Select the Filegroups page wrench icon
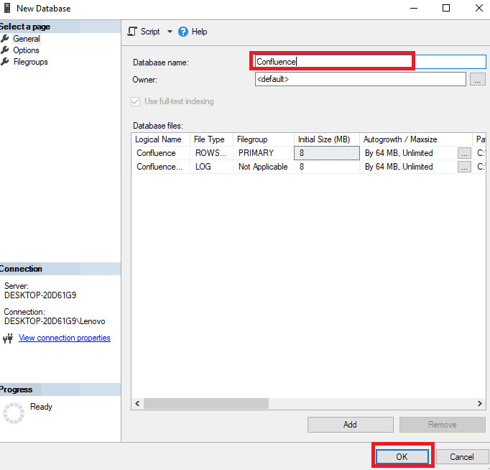This screenshot has width=490, height=470. 5,62
